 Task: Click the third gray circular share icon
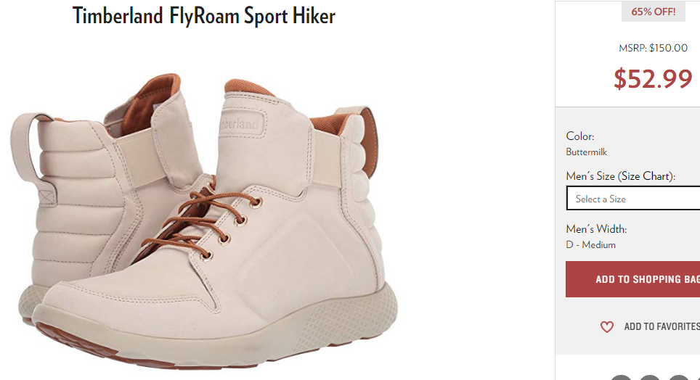pyautogui.click(x=678, y=378)
